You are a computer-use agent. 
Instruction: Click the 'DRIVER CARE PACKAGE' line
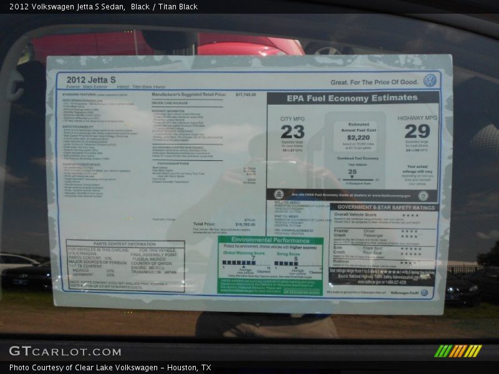pyautogui.click(x=170, y=103)
